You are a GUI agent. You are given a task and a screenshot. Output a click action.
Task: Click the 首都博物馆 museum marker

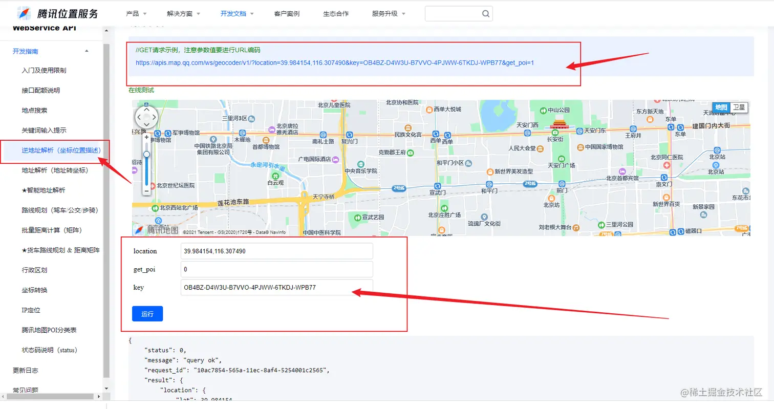point(267,140)
